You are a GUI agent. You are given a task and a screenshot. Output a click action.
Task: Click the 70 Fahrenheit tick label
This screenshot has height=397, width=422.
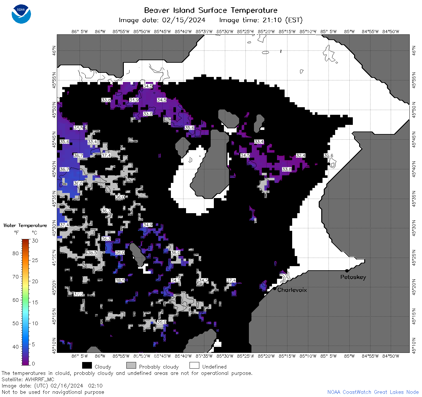point(16,277)
